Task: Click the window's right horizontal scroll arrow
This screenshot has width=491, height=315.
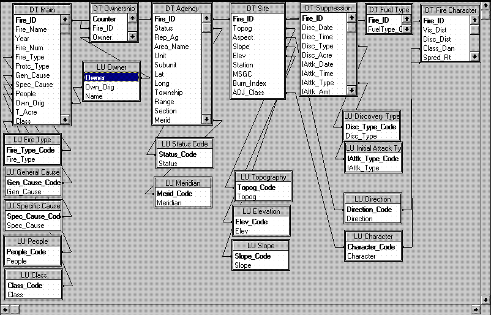Action: tap(476, 309)
